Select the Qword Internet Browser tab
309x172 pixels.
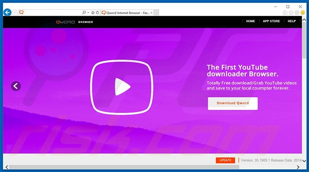127,13
